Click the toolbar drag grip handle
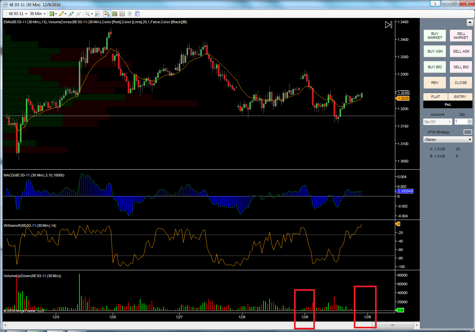 pos(4,14)
